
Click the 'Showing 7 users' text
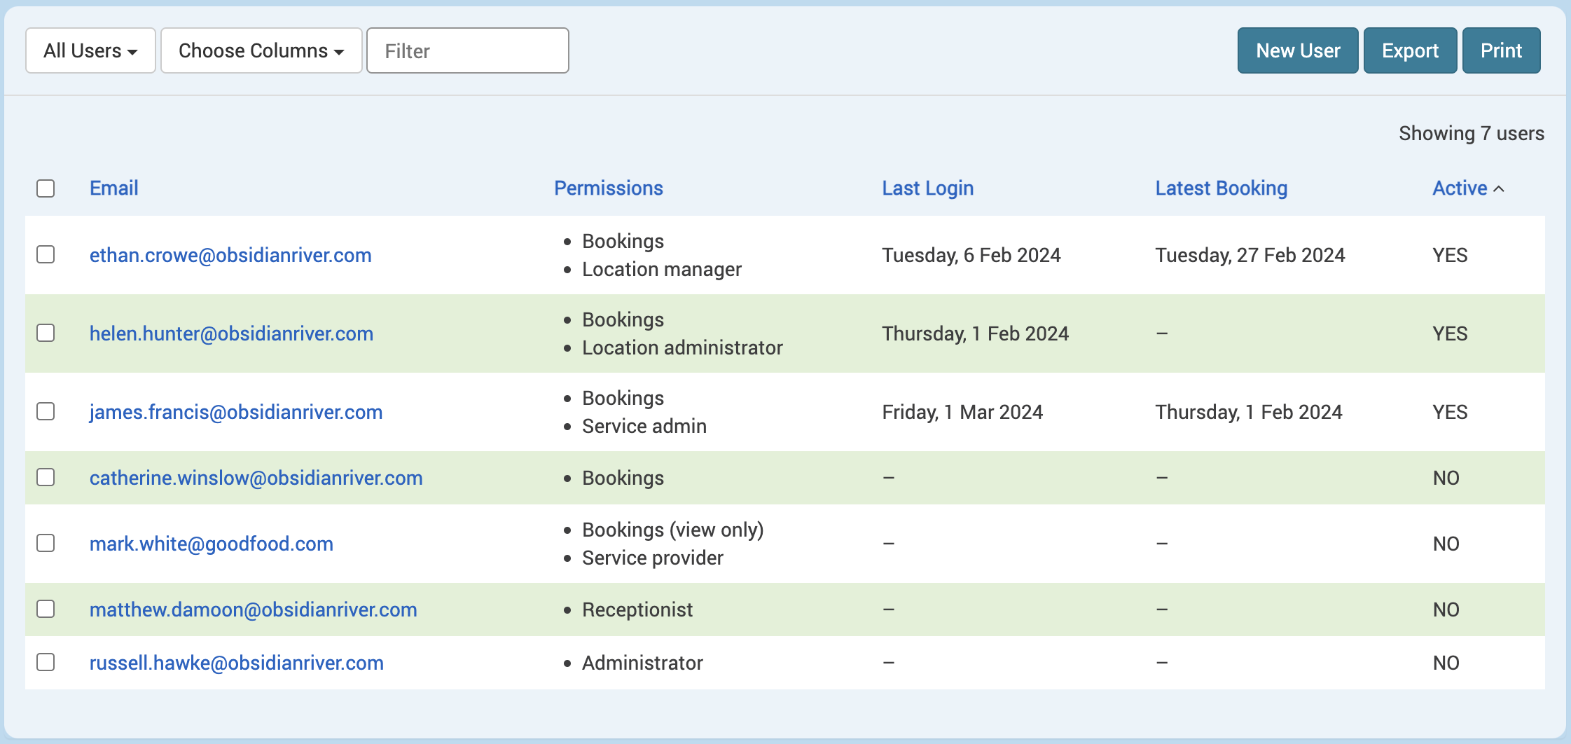(x=1471, y=133)
